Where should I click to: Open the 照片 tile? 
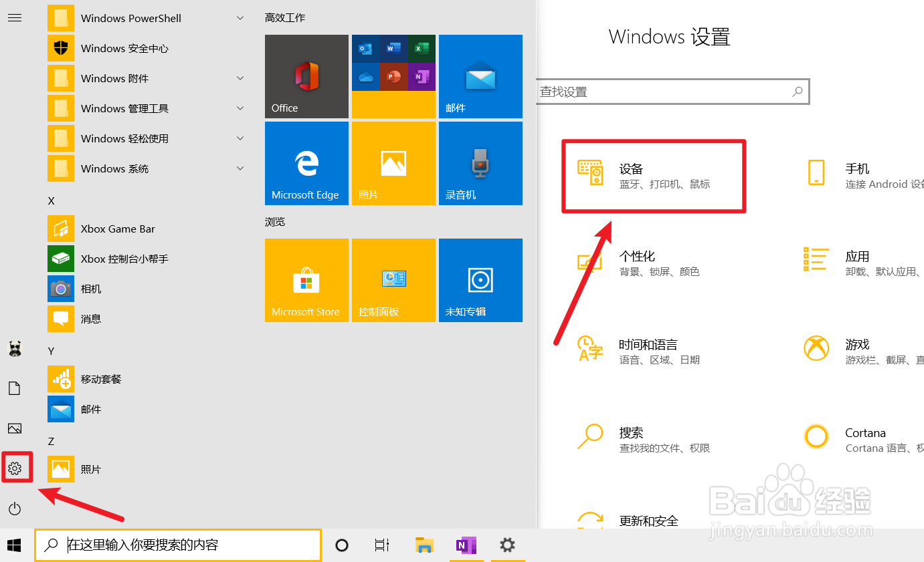tap(393, 163)
